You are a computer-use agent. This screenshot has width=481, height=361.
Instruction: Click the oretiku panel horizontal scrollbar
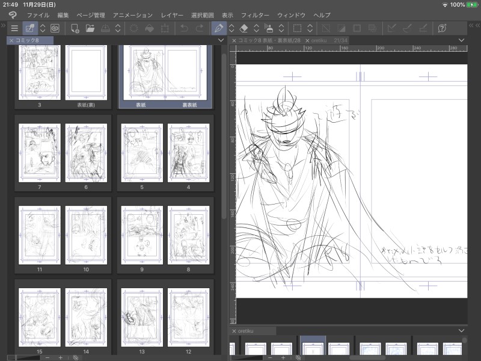tap(367, 358)
